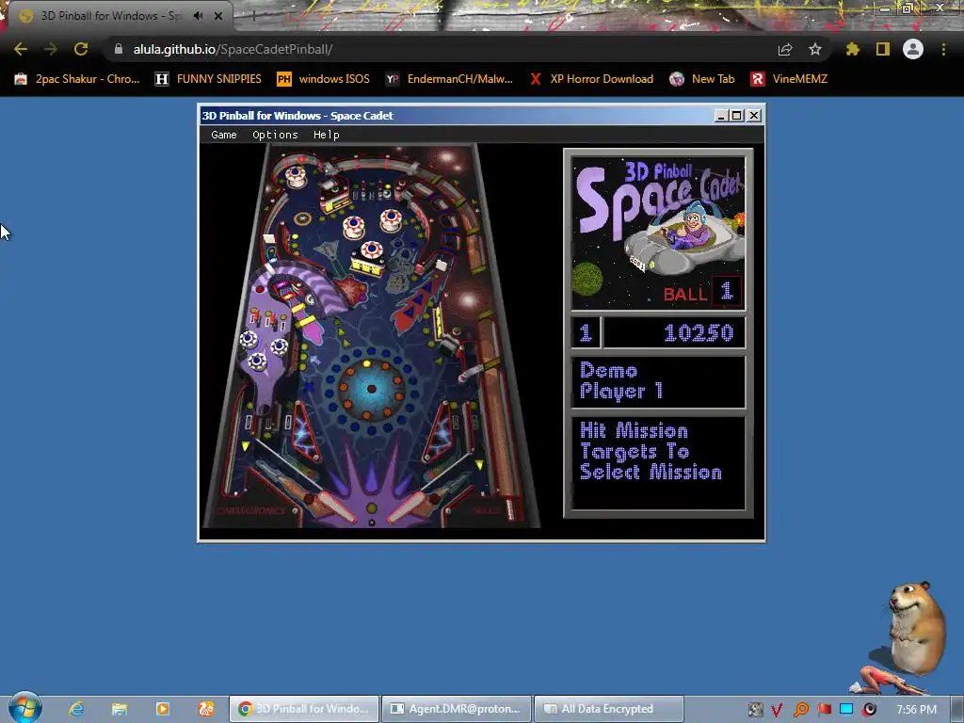
Task: Open the Chrome three-dot menu
Action: (943, 49)
